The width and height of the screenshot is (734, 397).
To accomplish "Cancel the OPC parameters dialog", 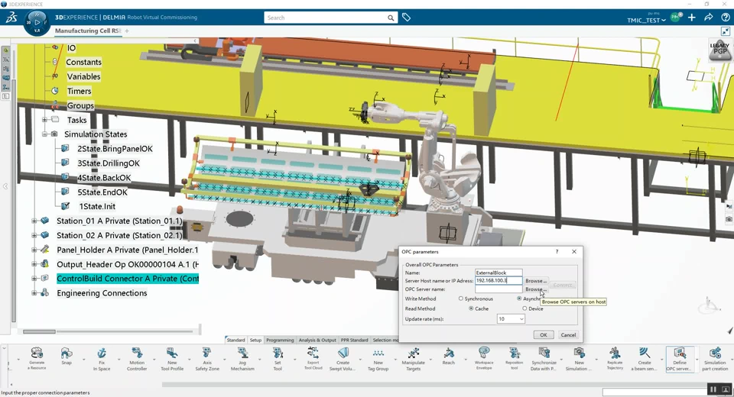I will [568, 335].
